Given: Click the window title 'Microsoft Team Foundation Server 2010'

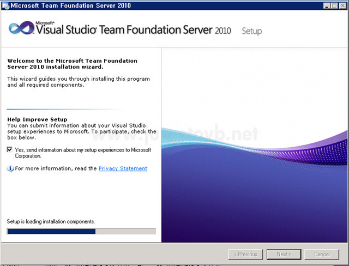Looking at the screenshot, I should coord(71,5).
